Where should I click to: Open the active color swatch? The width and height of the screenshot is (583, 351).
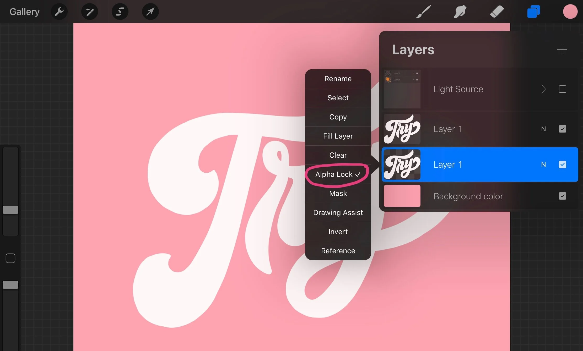point(570,11)
